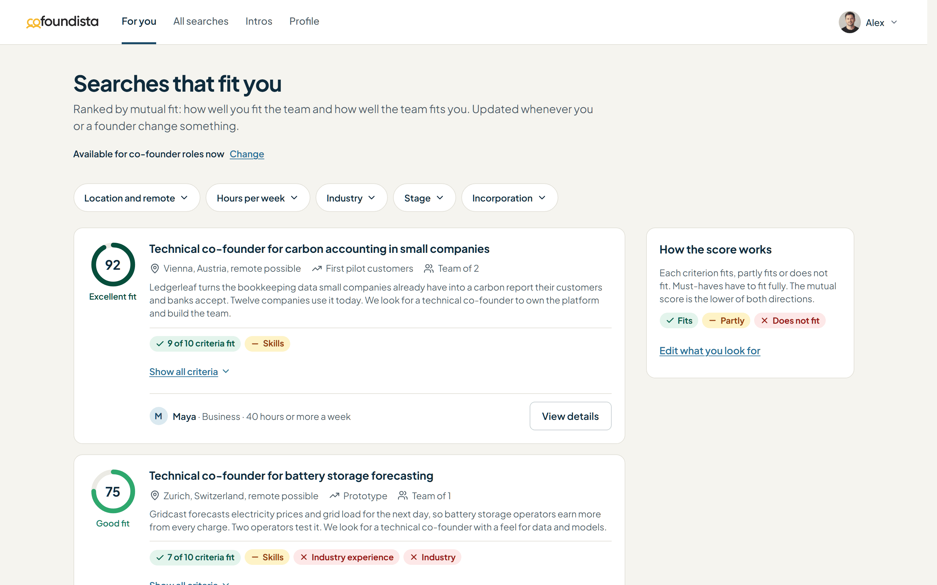Open the Stage filter dropdown

point(424,198)
